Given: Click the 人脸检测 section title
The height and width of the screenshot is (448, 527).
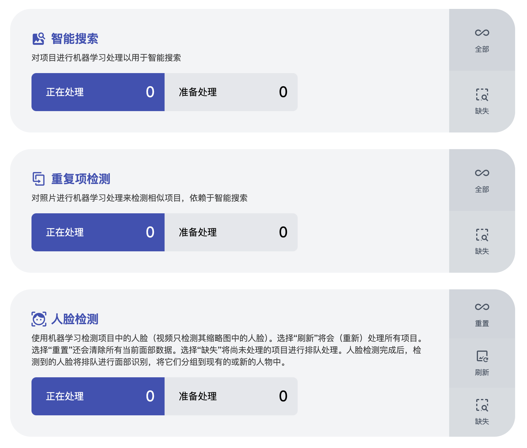Looking at the screenshot, I should (x=75, y=319).
